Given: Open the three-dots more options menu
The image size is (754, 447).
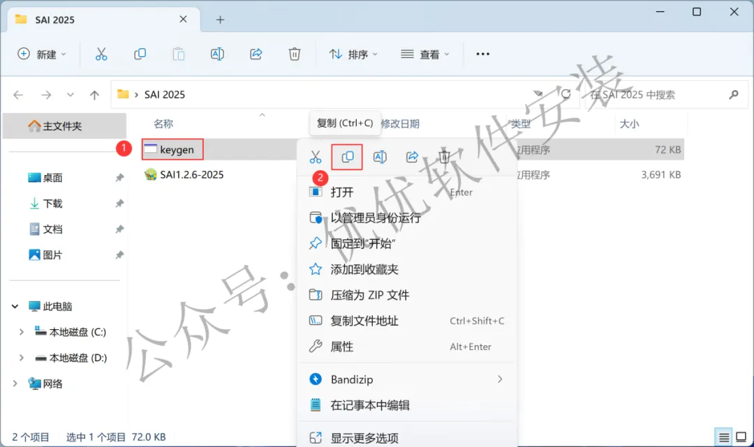Looking at the screenshot, I should pyautogui.click(x=483, y=54).
